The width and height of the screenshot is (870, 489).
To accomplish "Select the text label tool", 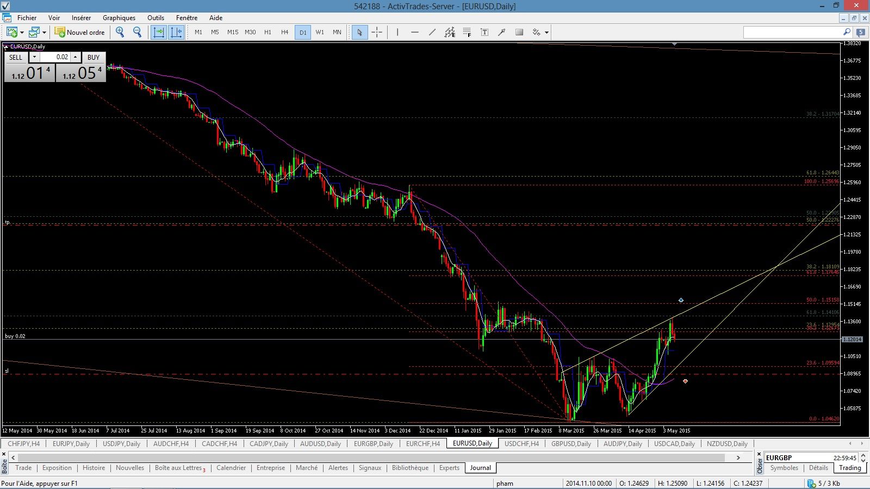I will (484, 32).
